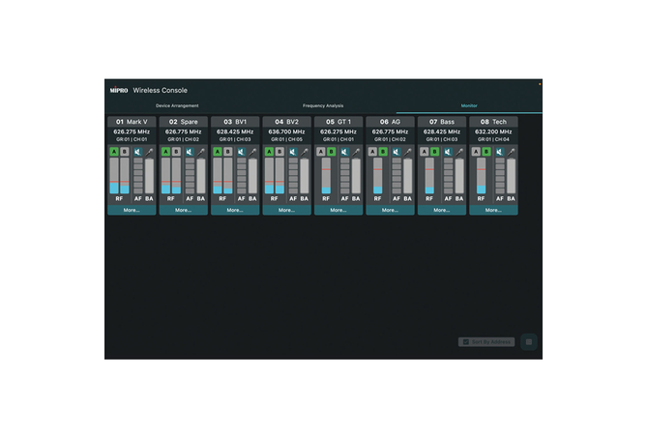Click the microphone icon on 06 AG
648x438 pixels.
pyautogui.click(x=408, y=152)
